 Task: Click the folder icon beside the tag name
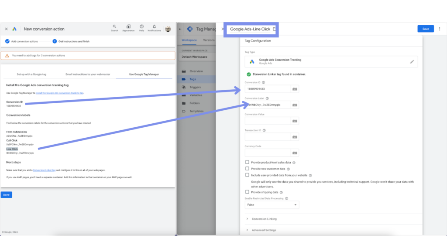point(274,29)
